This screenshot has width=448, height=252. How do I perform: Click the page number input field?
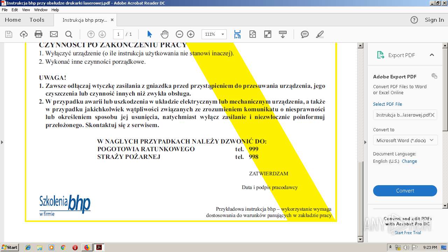point(118,34)
